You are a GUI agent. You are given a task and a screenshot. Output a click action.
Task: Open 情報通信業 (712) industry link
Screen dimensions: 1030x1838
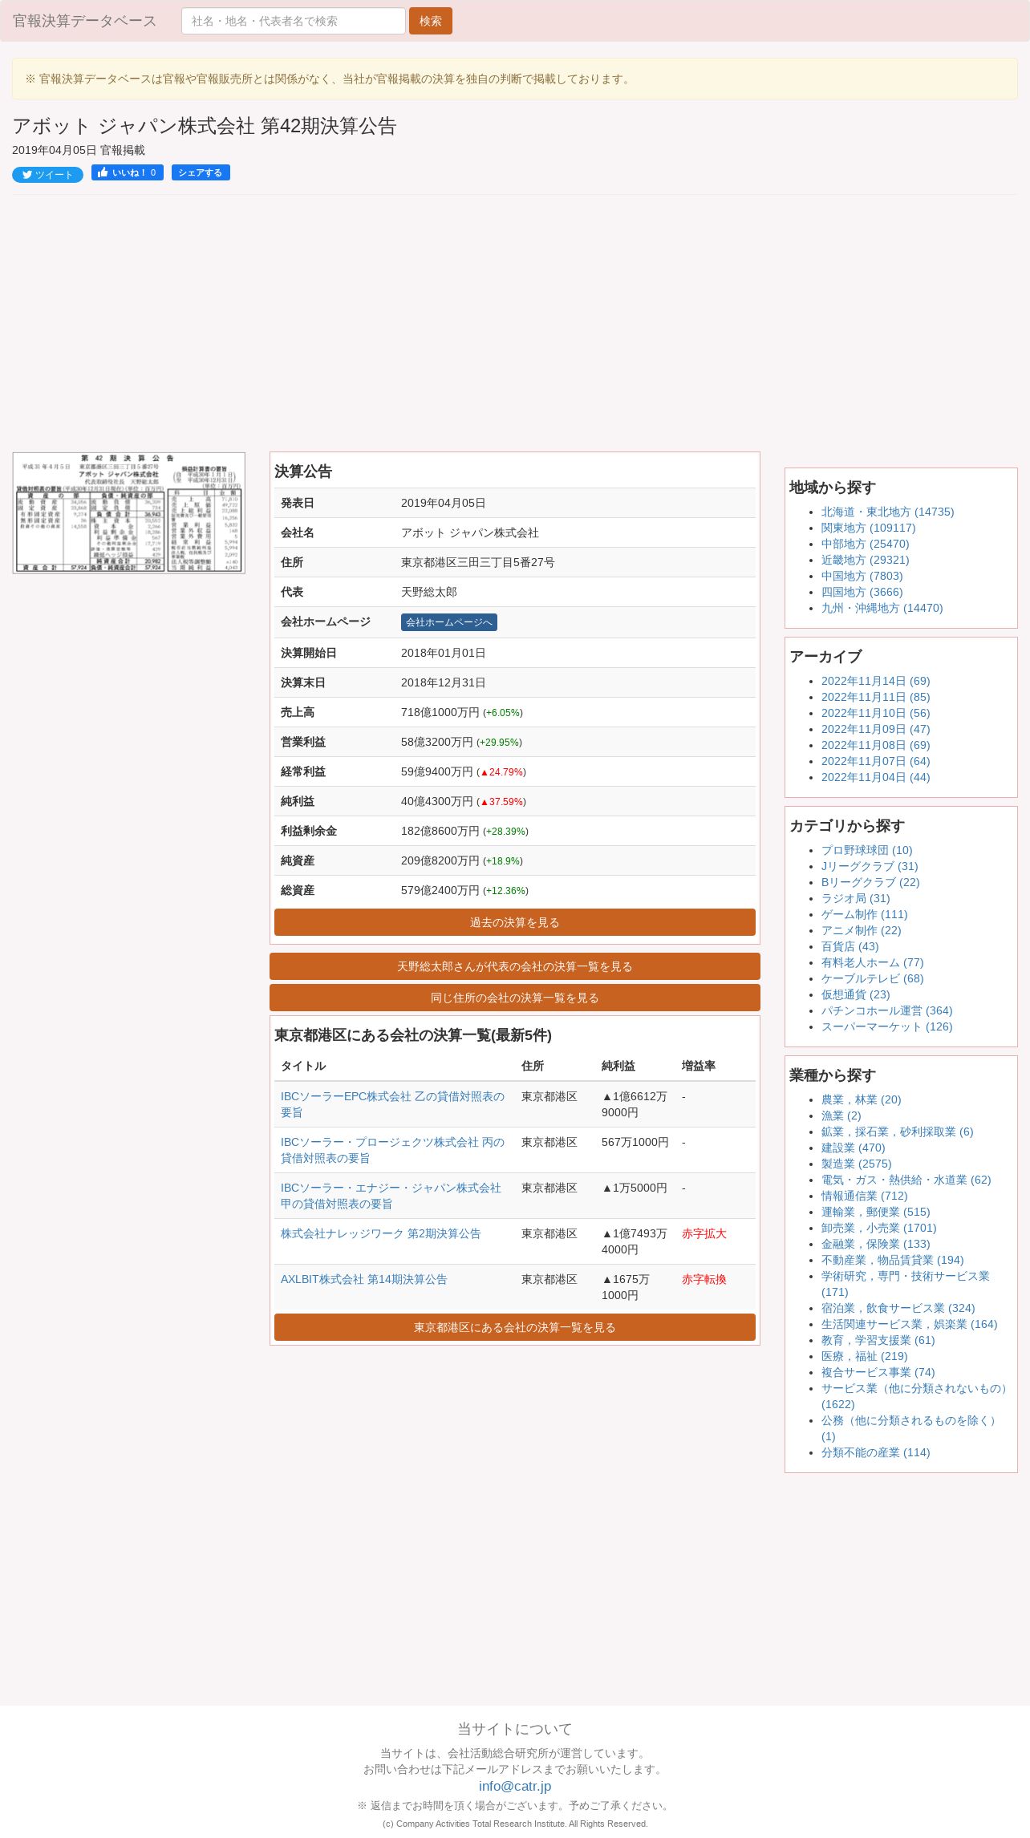click(x=864, y=1196)
